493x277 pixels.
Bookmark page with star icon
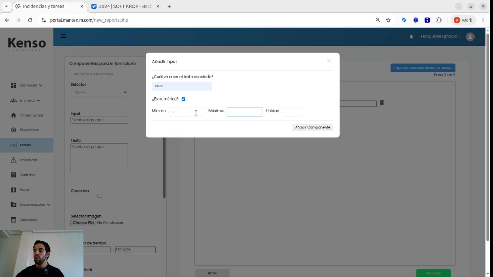[388, 20]
